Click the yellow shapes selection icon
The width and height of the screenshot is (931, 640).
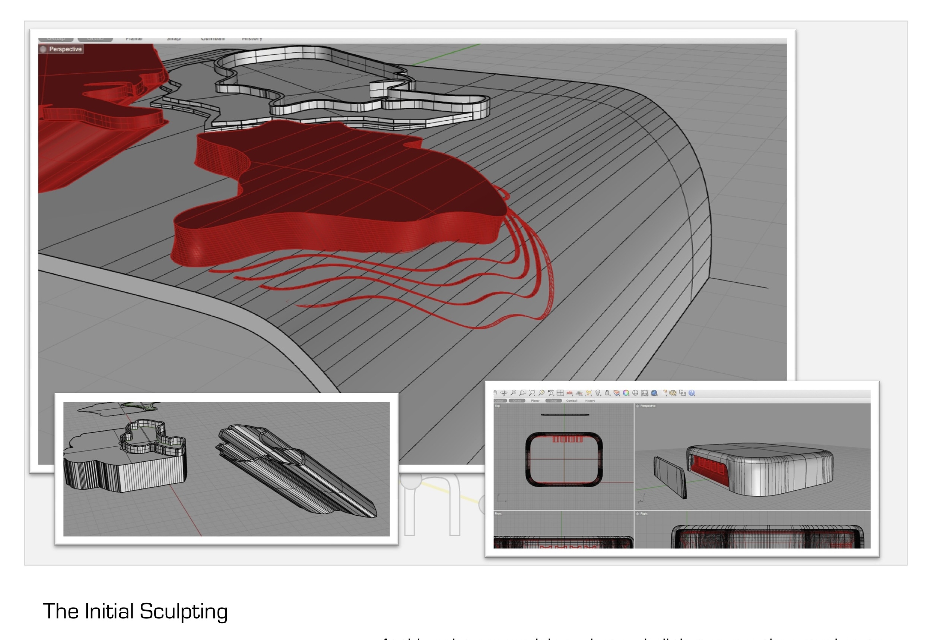click(x=589, y=394)
